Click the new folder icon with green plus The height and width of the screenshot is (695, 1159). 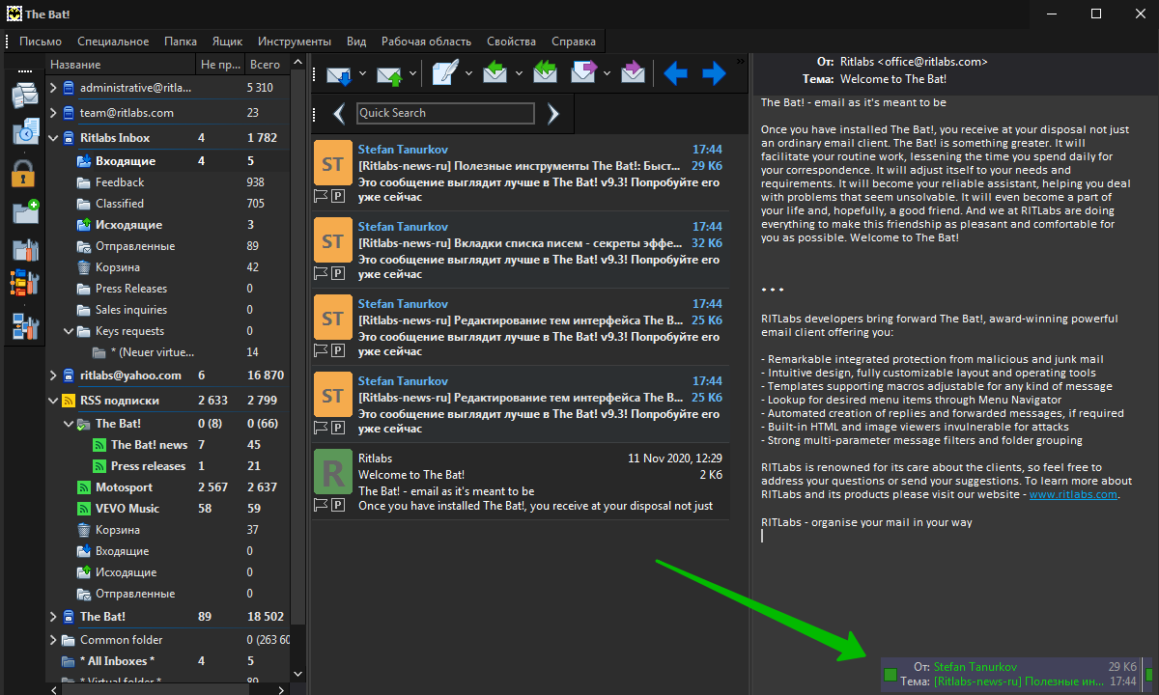click(x=25, y=211)
